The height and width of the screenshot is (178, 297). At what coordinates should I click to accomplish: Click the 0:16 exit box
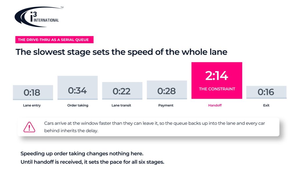(x=266, y=92)
